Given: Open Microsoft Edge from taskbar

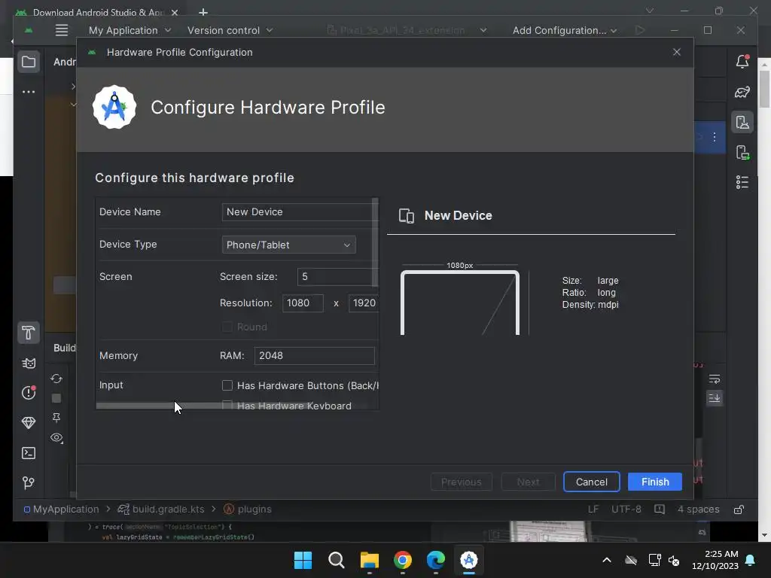Looking at the screenshot, I should [x=436, y=560].
